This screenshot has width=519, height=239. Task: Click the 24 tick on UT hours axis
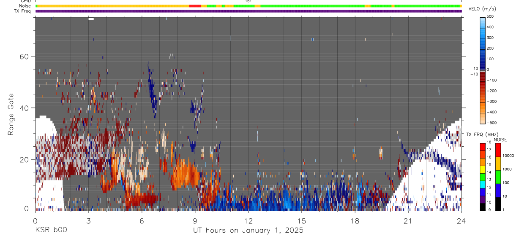coord(462,220)
